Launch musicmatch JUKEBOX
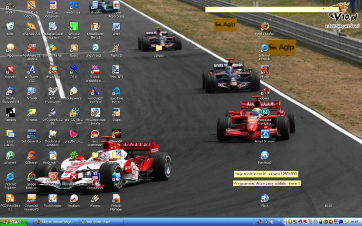 tap(95, 95)
